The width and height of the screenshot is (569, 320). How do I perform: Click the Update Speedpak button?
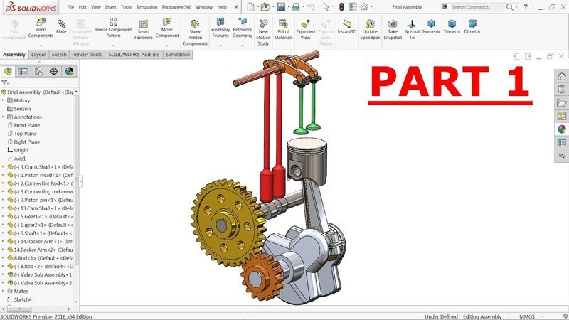tap(370, 29)
